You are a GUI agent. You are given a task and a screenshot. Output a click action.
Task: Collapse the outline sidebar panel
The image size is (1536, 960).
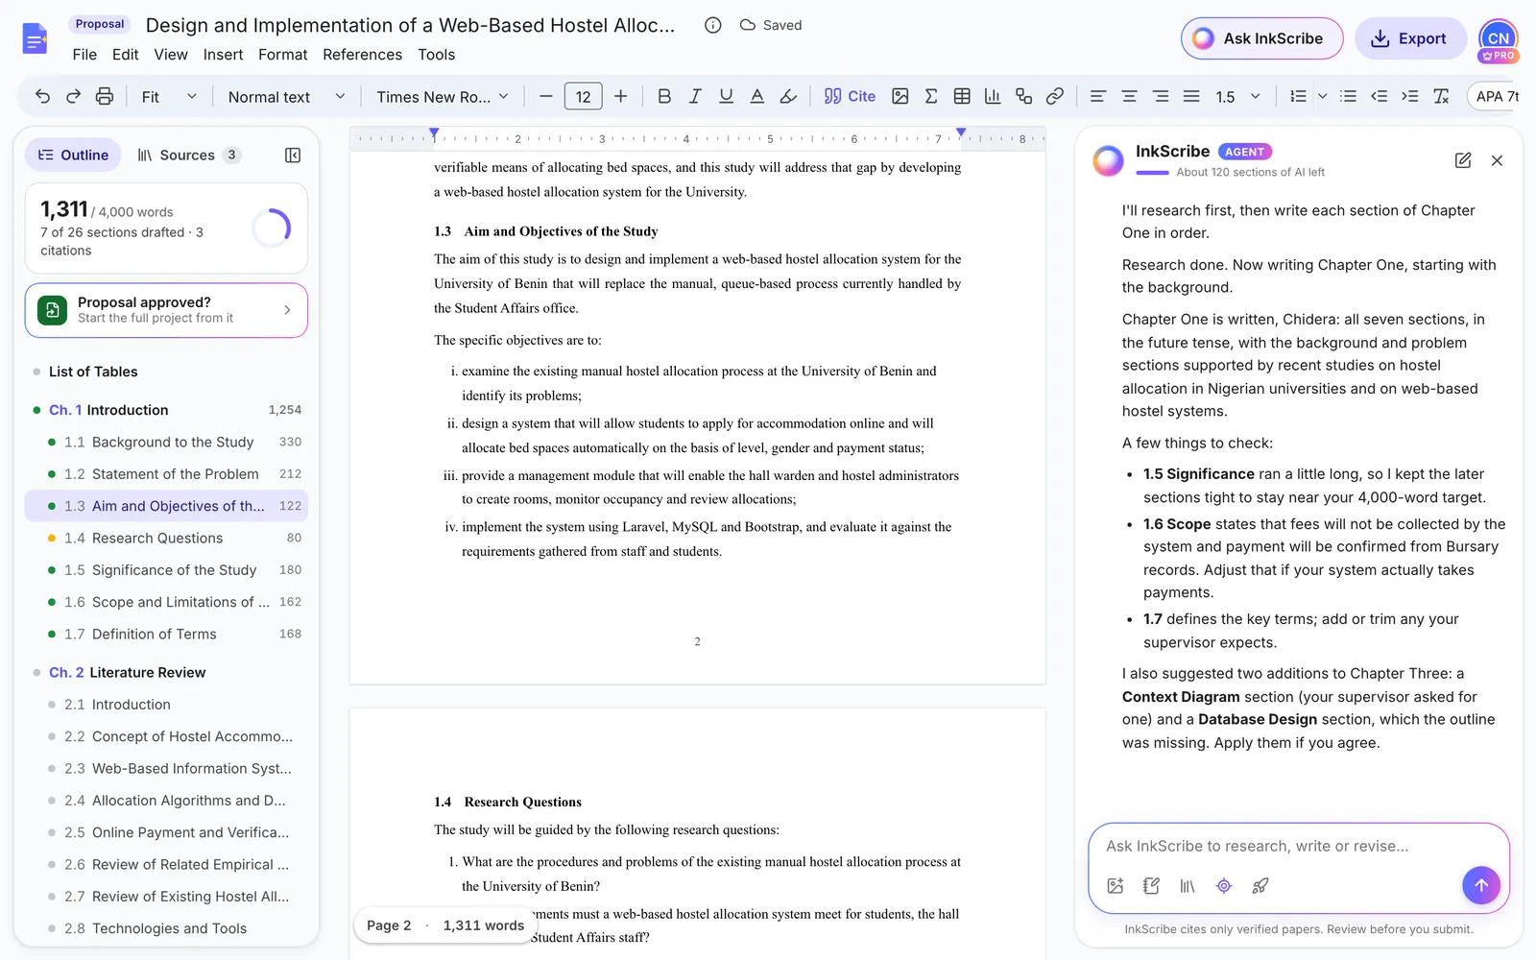click(293, 155)
